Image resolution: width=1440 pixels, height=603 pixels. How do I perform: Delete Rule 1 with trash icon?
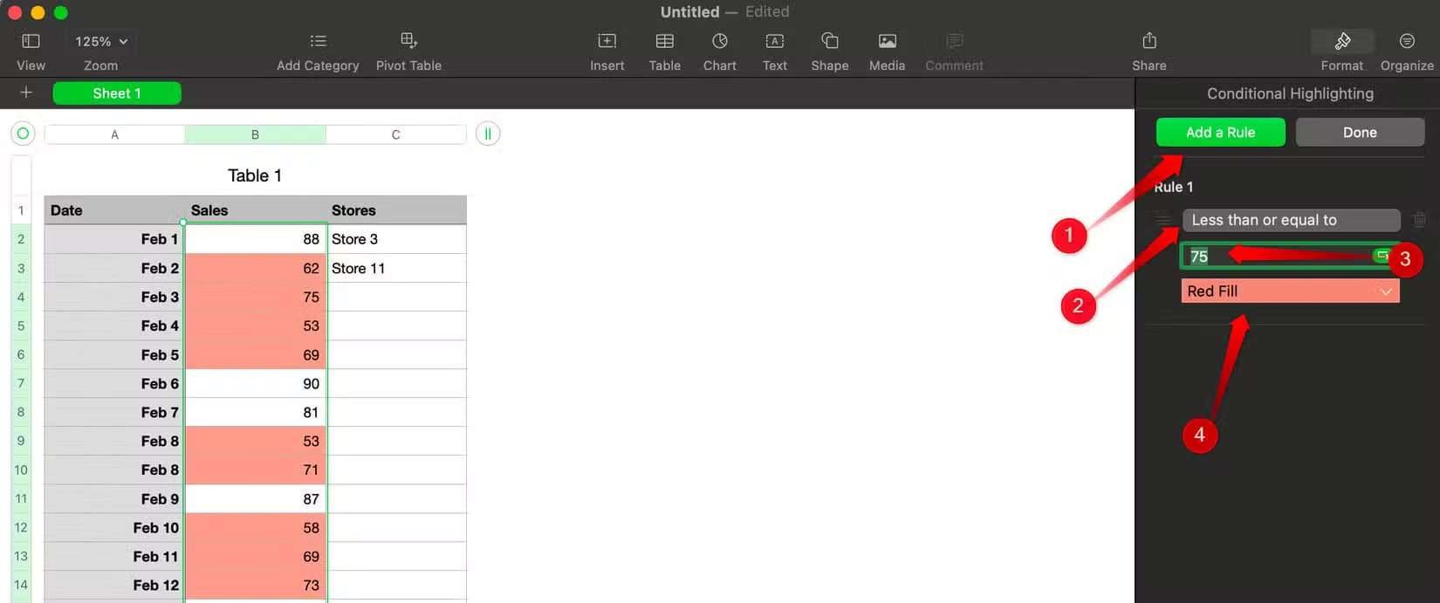coord(1420,220)
